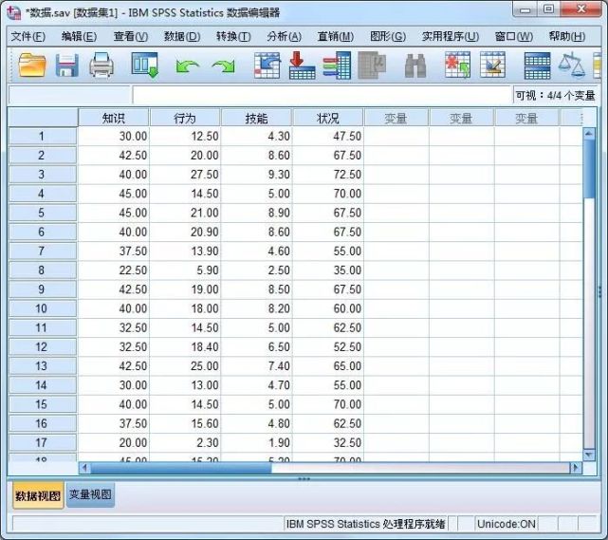Go to variable red arrow icon
Image resolution: width=608 pixels, height=540 pixels.
point(302,65)
